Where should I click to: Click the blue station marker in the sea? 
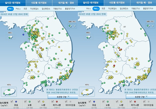tap(23, 34)
